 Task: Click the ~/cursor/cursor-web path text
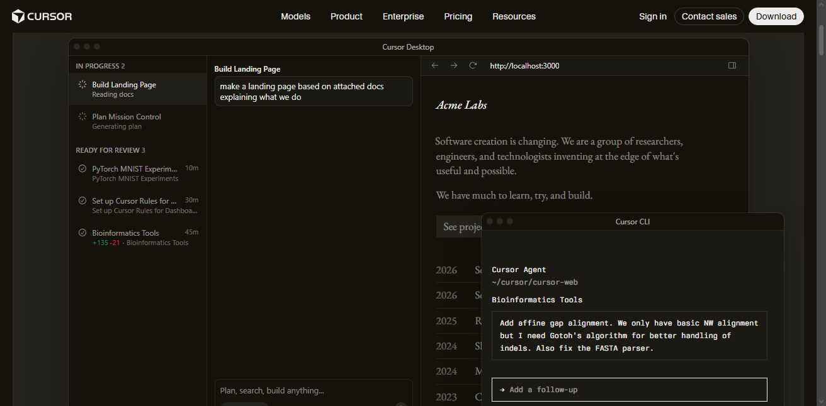pos(535,283)
